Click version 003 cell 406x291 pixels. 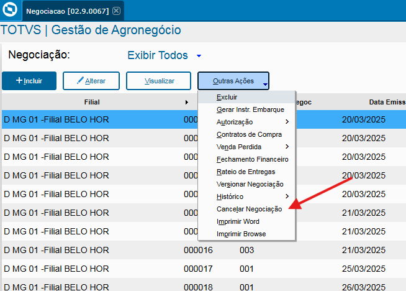coord(246,251)
